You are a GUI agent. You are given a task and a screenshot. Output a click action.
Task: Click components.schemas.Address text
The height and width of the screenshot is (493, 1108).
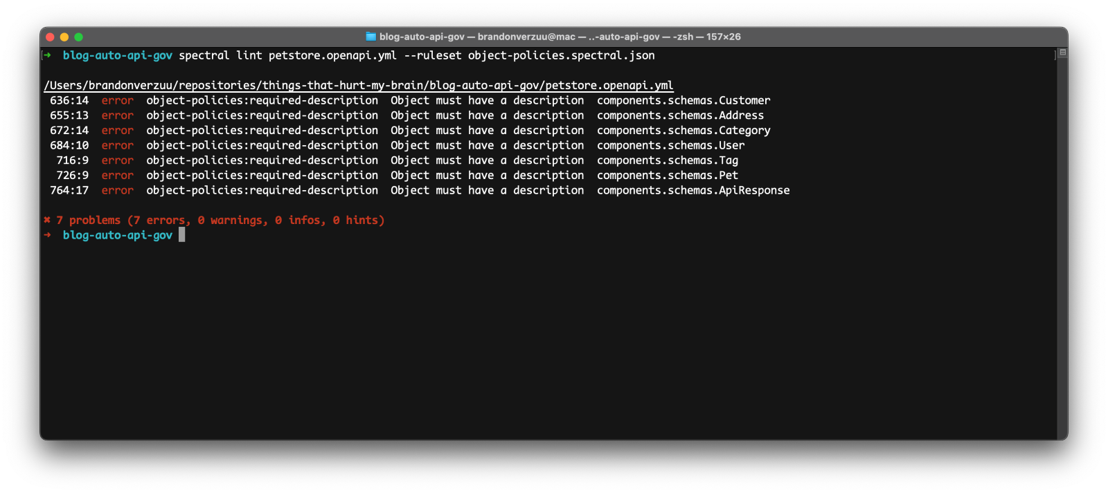[680, 115]
